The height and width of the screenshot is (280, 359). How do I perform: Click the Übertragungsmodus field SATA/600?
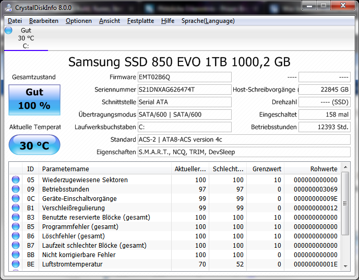click(185, 114)
